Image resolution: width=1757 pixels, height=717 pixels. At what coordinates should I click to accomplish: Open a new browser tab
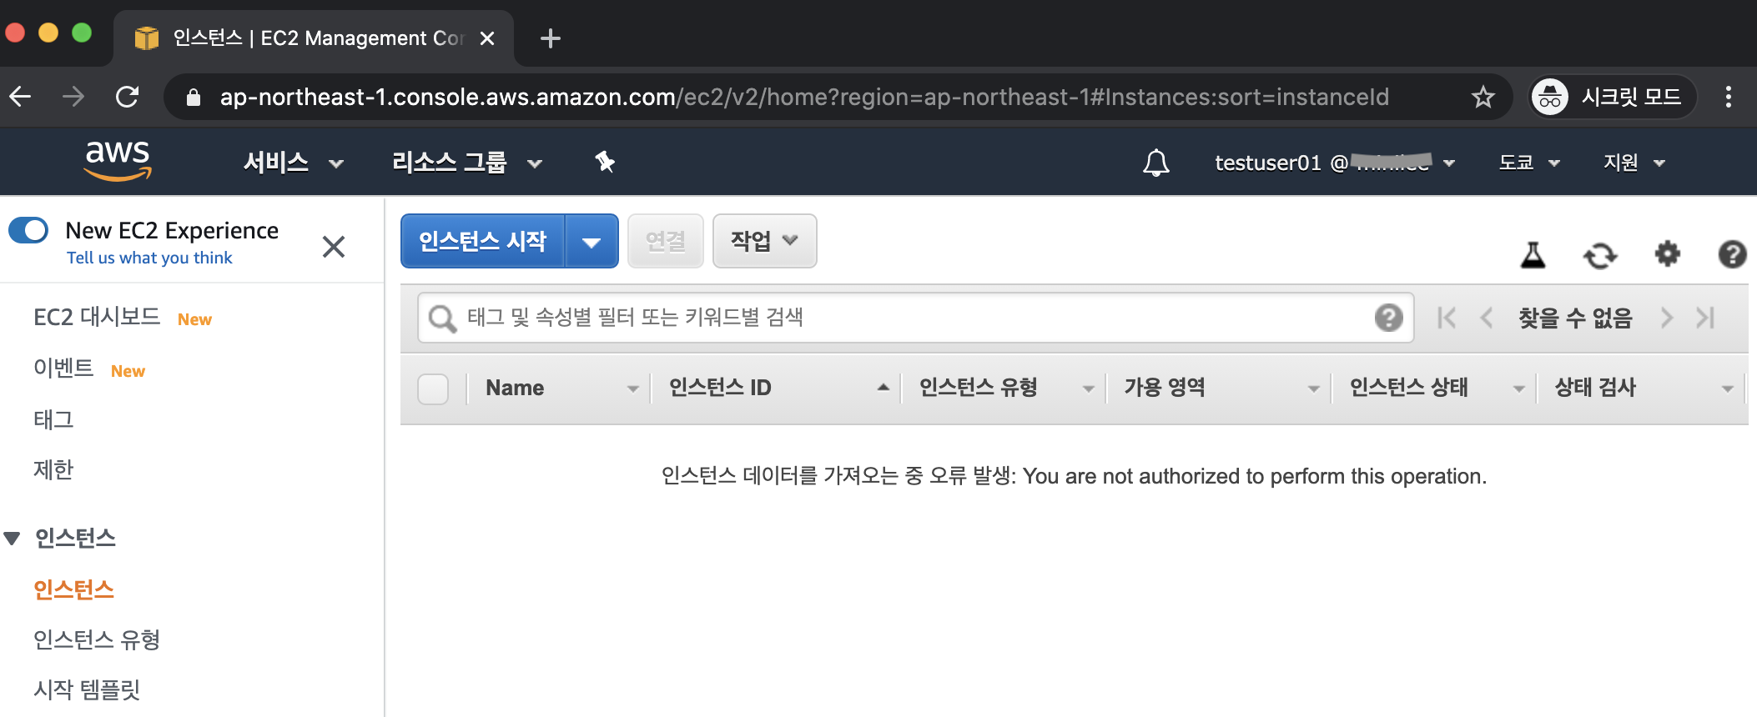click(x=550, y=38)
